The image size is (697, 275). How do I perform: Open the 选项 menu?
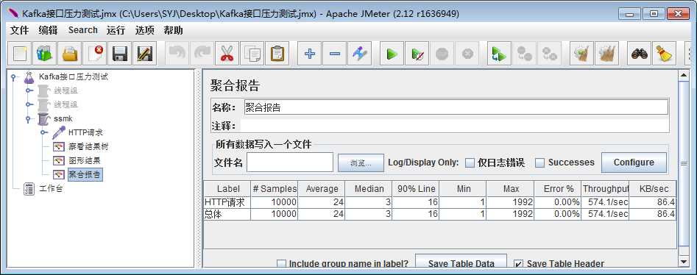coord(144,30)
